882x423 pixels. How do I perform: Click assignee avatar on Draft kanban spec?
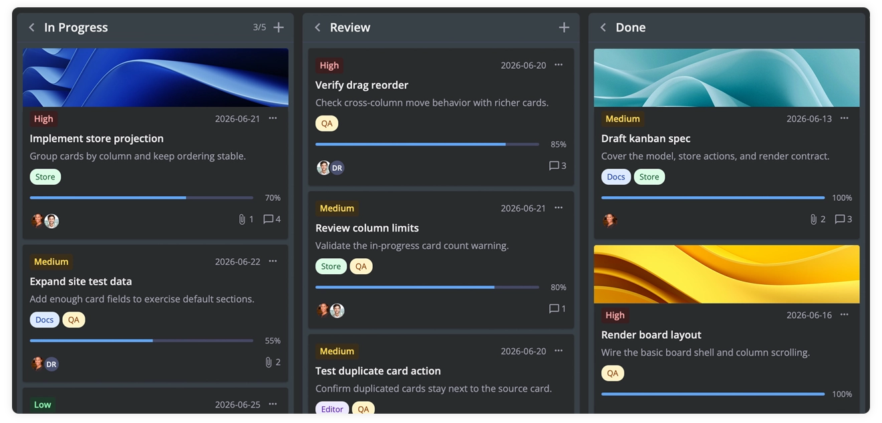(609, 221)
